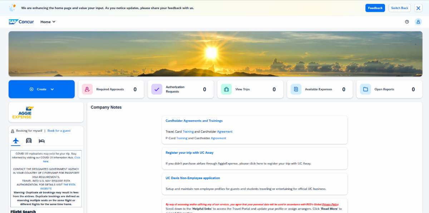Image resolution: width=429 pixels, height=213 pixels.
Task: Open Available Expenses tile
Action: tap(320, 89)
